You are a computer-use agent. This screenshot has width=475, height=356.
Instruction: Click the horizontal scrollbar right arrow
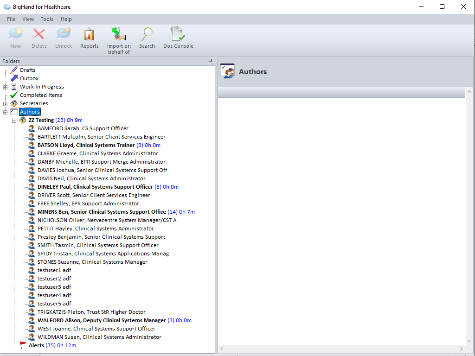pyautogui.click(x=462, y=349)
